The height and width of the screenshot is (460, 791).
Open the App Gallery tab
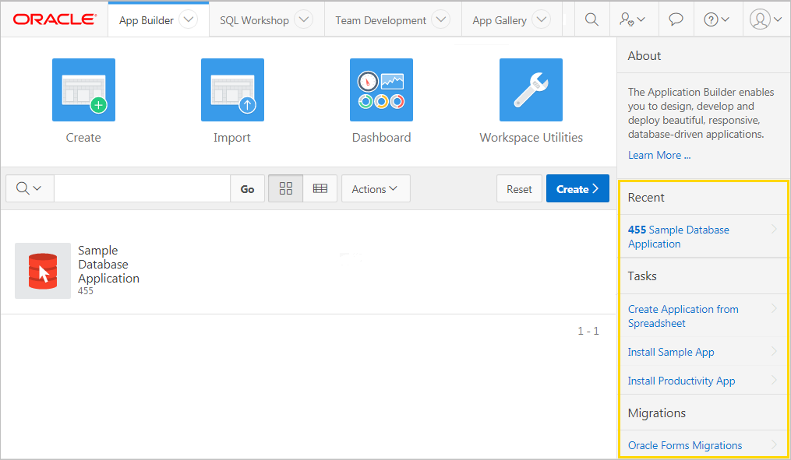click(x=500, y=20)
